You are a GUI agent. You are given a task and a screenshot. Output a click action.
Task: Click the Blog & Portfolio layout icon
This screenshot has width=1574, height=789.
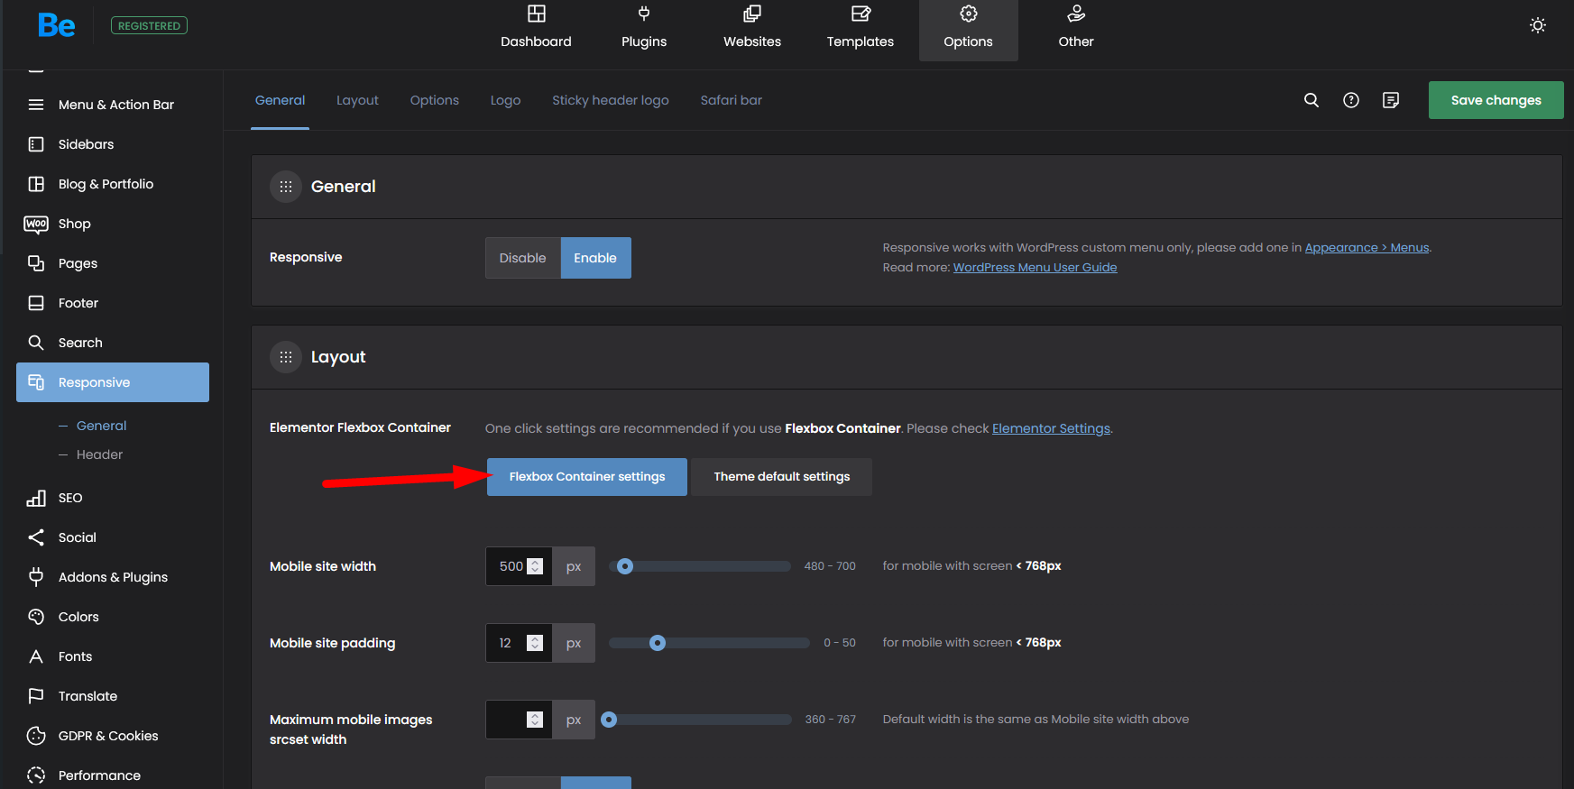pos(36,184)
